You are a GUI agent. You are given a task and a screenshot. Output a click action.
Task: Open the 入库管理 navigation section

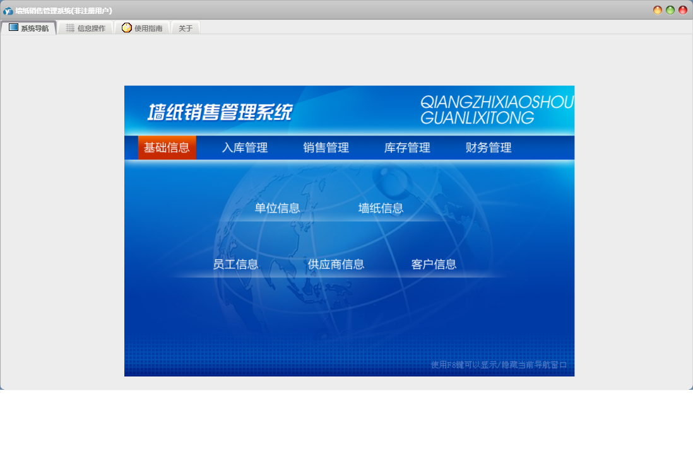[245, 148]
